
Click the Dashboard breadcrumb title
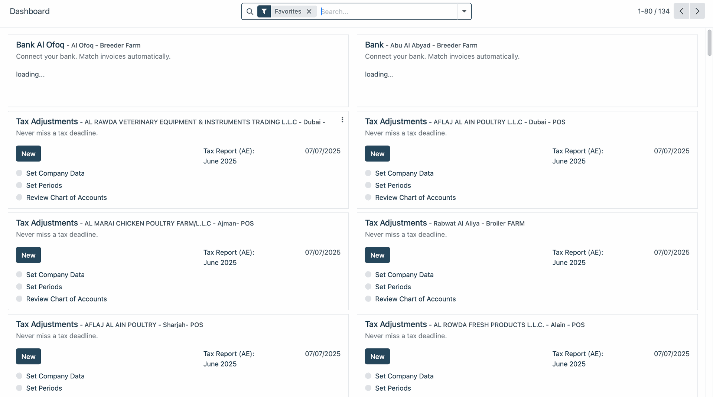point(30,11)
